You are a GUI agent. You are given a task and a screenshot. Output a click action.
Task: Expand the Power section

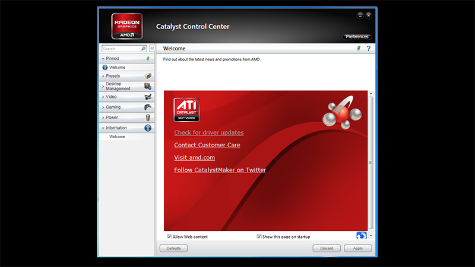coord(103,117)
